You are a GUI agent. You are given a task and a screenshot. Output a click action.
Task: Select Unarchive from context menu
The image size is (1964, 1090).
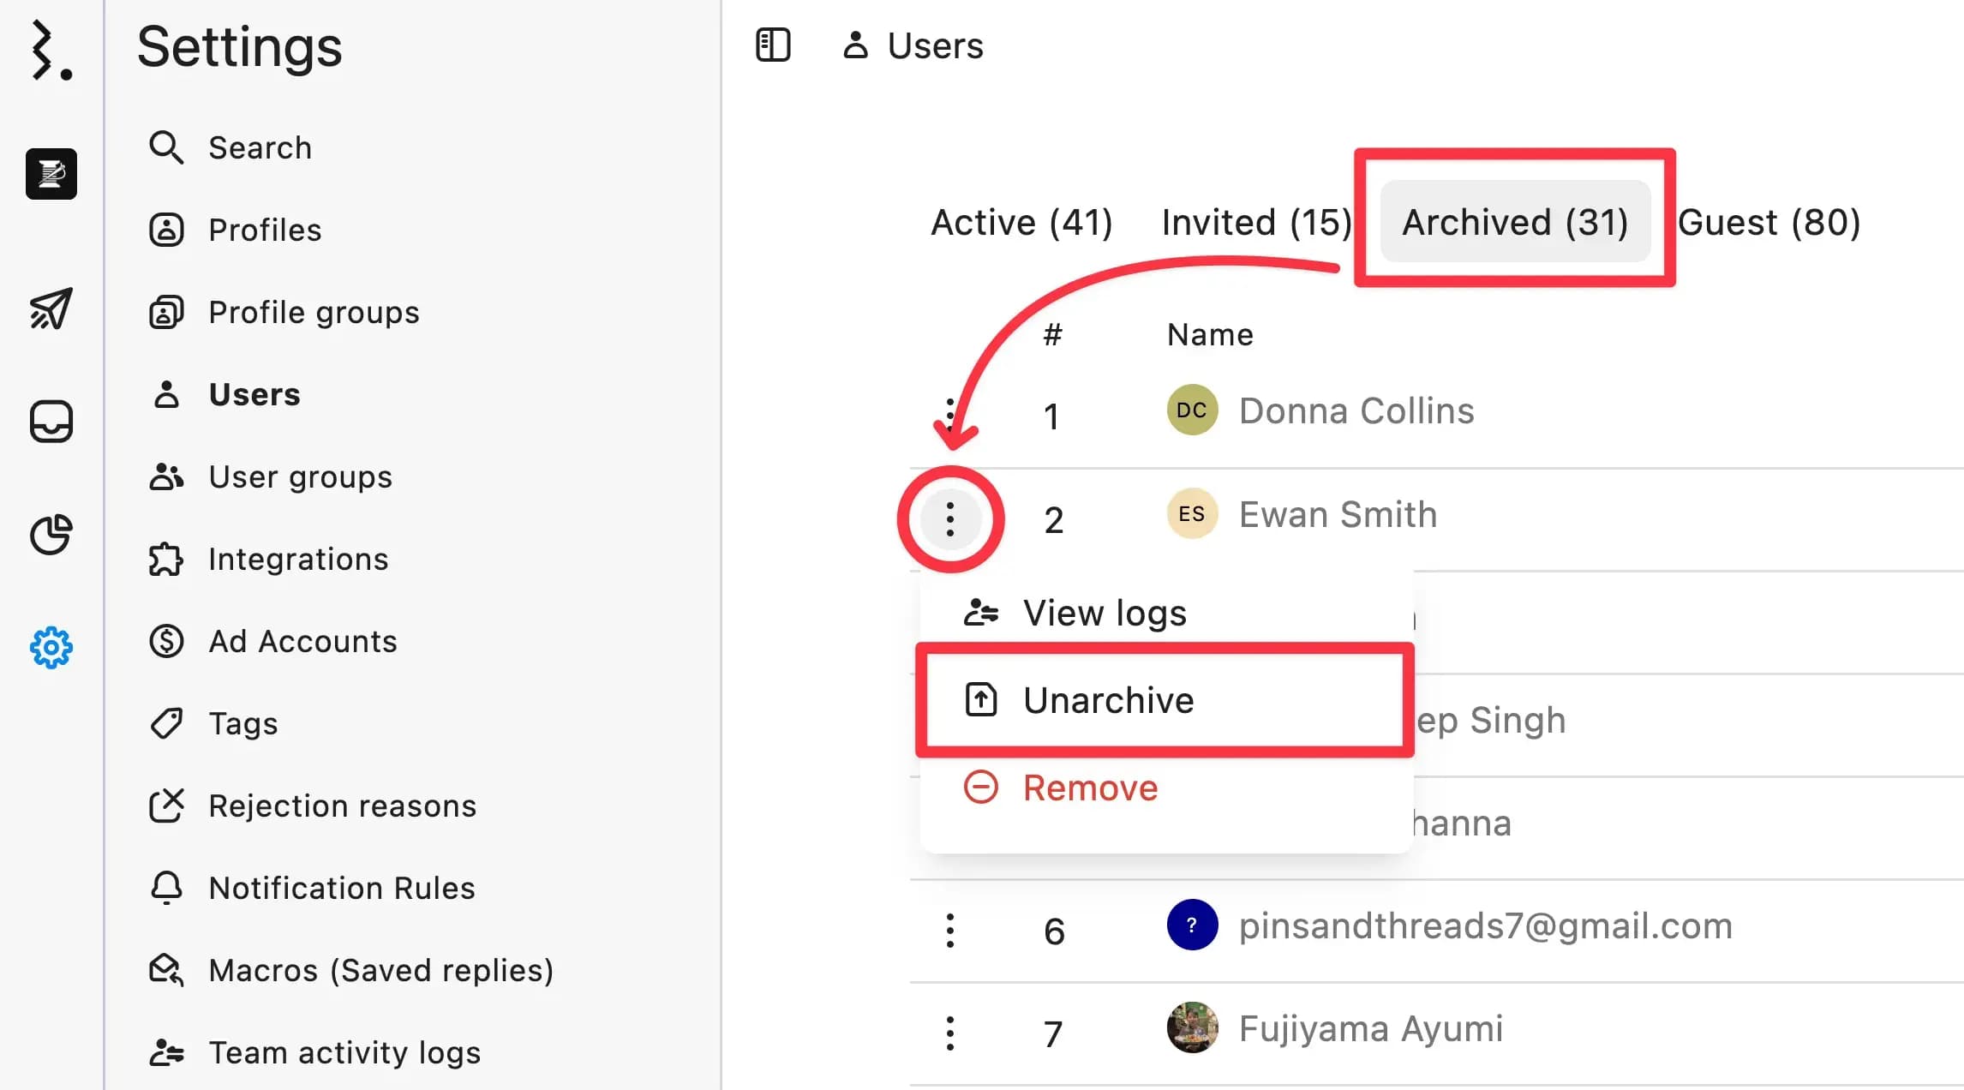pos(1107,700)
